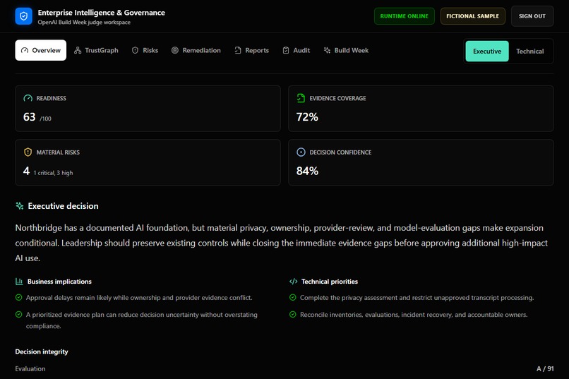Click the Reports document icon
Screen dimensions: 569x379
(238, 50)
